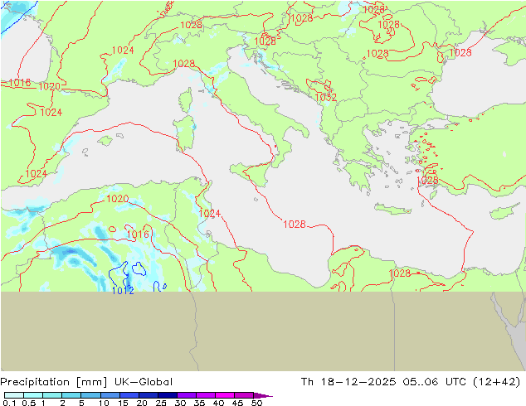The image size is (526, 406).
Task: Click the blue 1012 isobar label
Action: coord(123,291)
